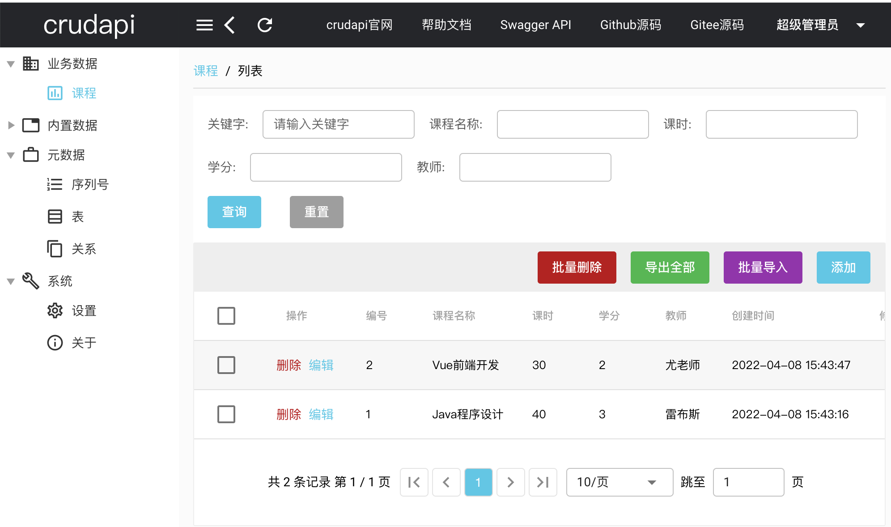The image size is (891, 527).
Task: Click the hamburger menu icon
Action: tap(204, 25)
